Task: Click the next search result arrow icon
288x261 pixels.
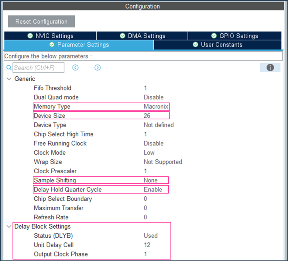Action: 98,67
